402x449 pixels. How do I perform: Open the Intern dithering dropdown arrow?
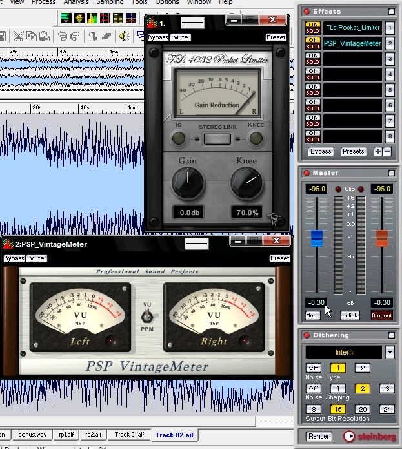click(390, 352)
